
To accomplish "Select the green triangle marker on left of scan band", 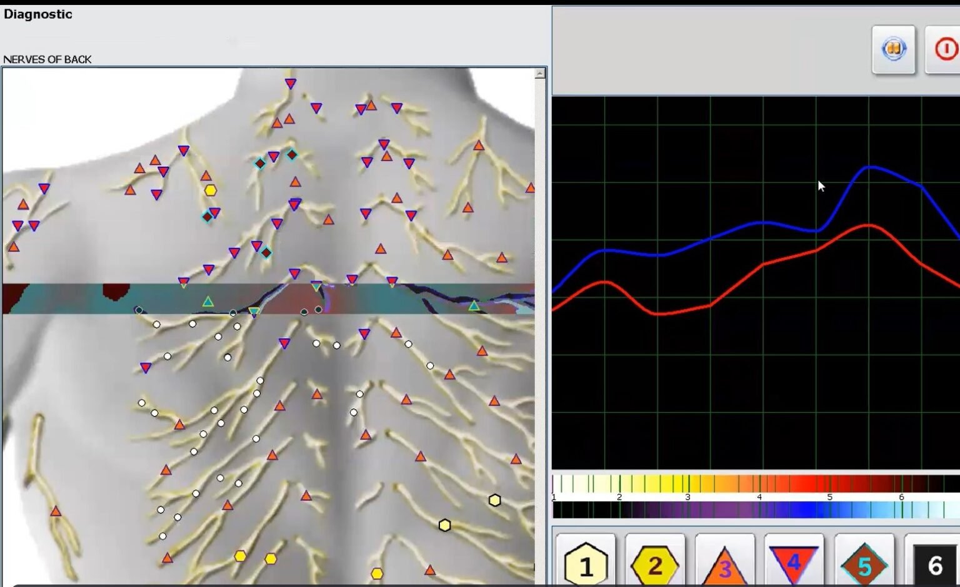I will point(208,302).
